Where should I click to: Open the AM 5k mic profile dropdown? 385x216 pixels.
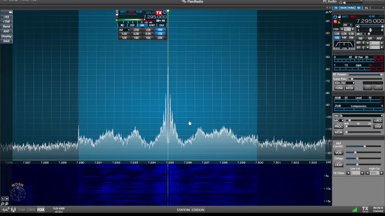358,115
